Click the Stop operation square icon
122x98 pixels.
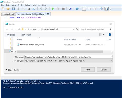[63, 9]
